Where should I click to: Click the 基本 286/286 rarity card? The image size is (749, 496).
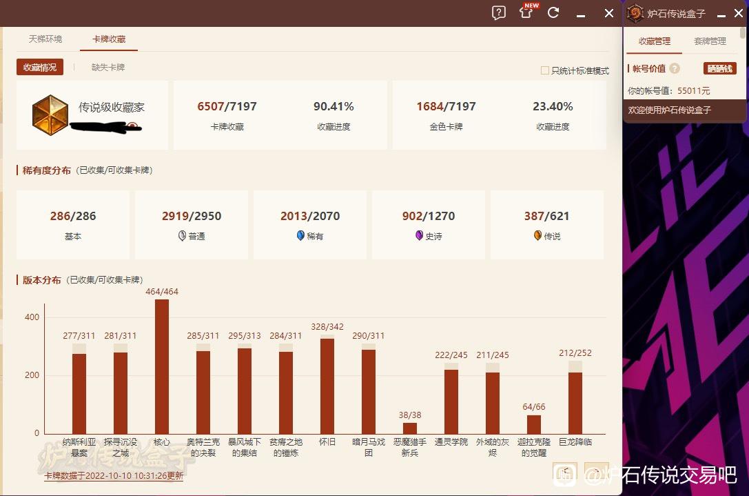[73, 225]
